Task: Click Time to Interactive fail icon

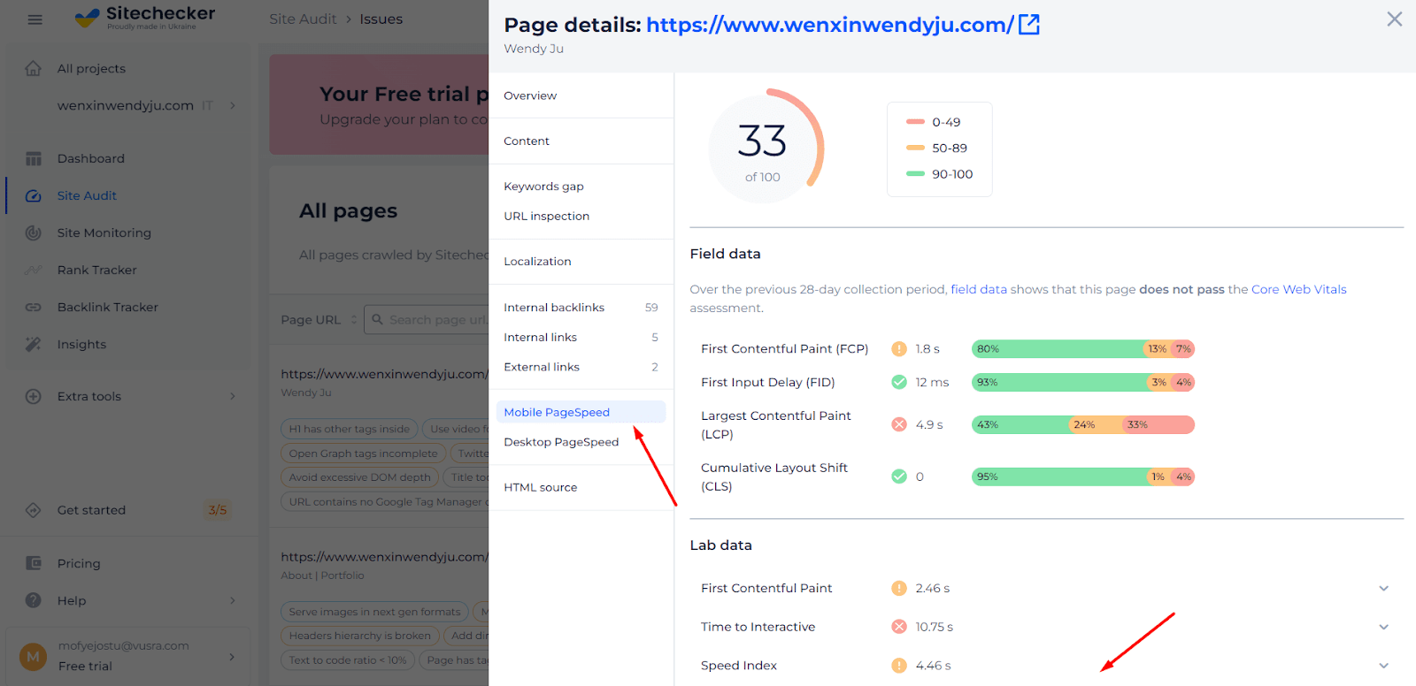Action: point(899,627)
